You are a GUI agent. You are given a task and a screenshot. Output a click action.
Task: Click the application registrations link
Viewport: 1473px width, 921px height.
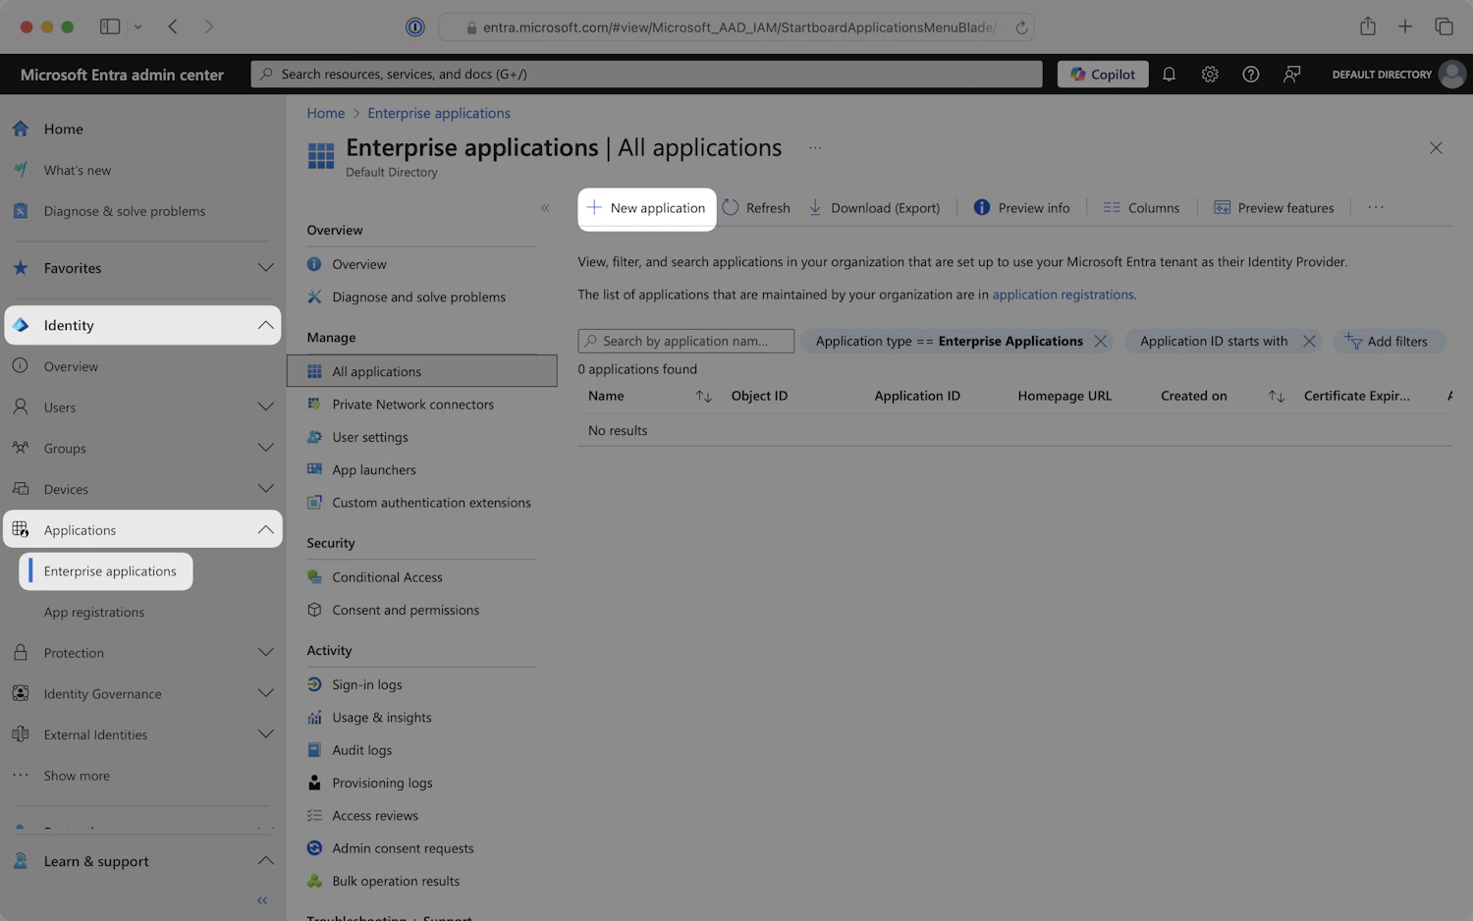click(x=1064, y=295)
